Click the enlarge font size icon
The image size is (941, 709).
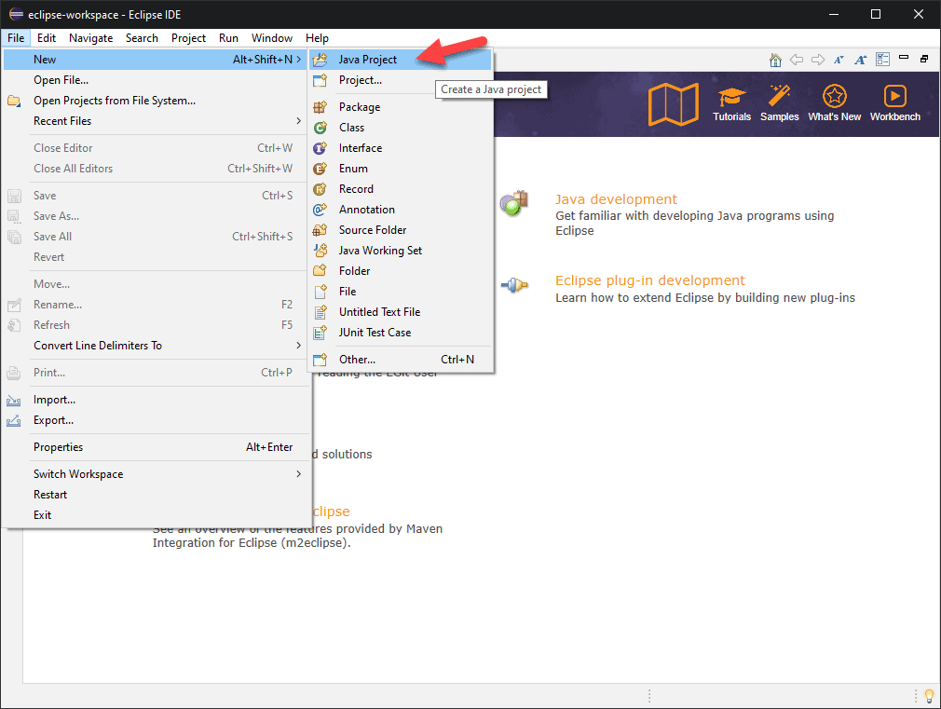pos(861,60)
